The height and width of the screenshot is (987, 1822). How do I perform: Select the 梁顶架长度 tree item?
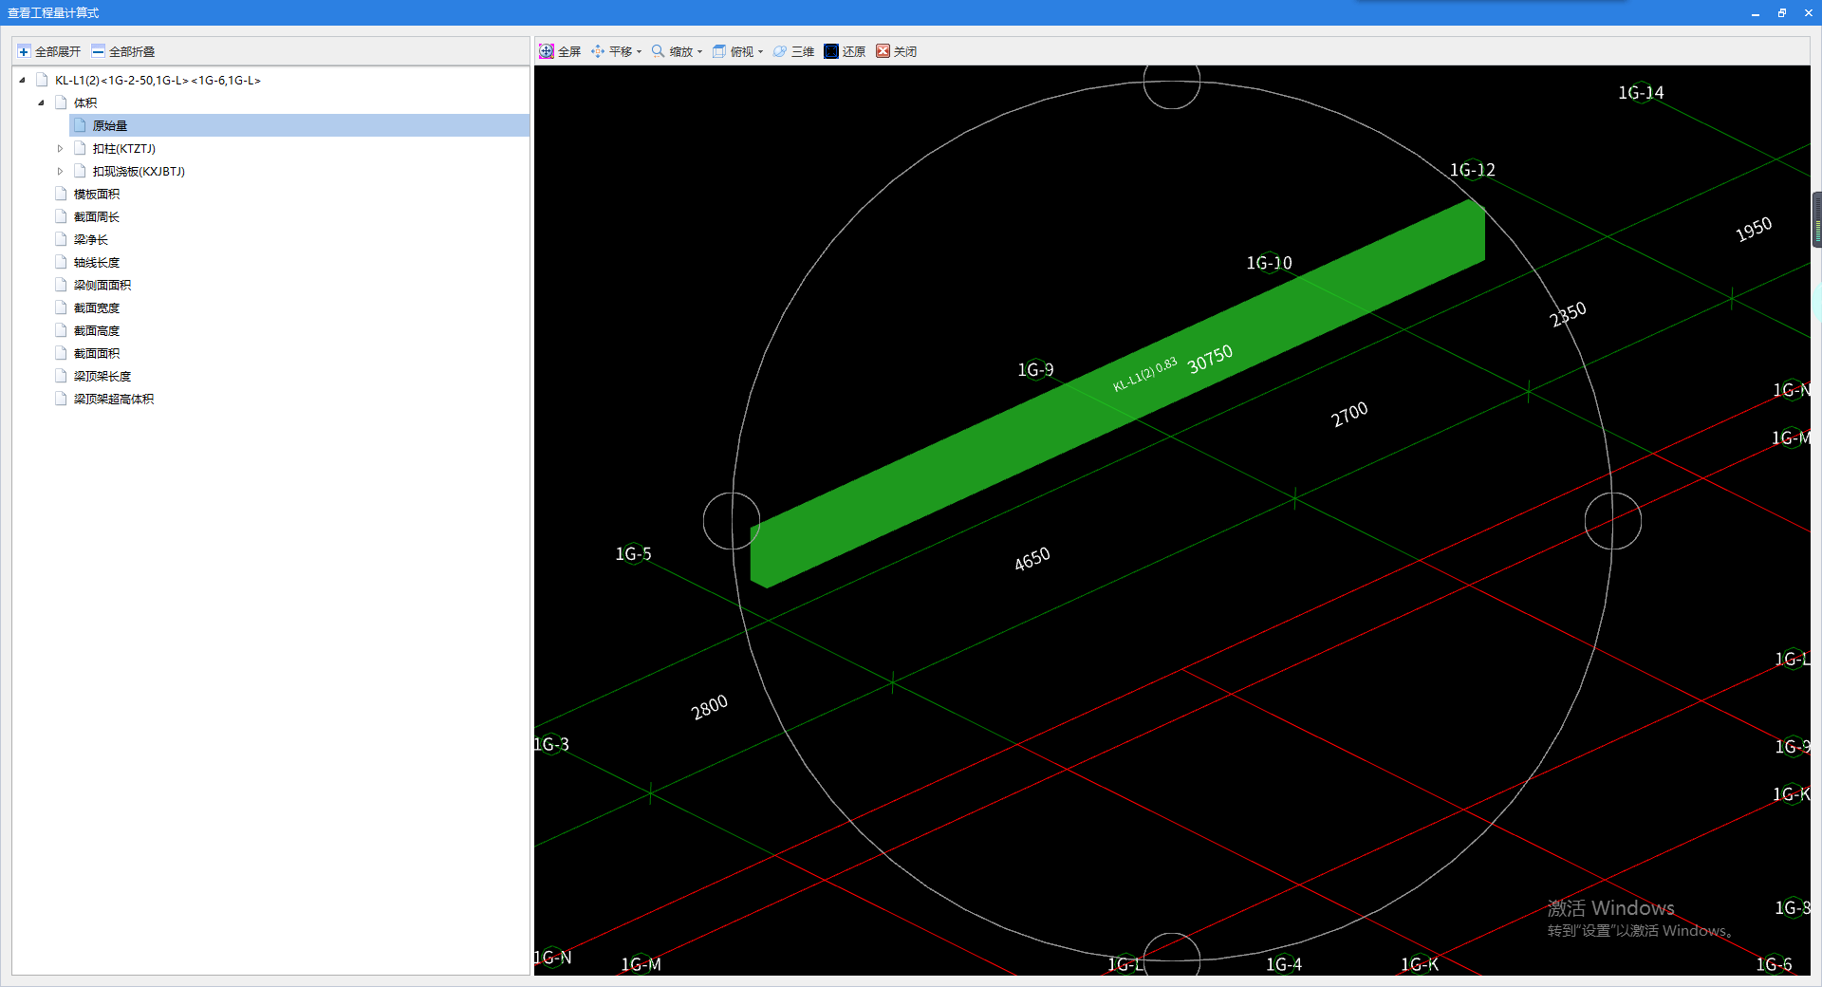[x=102, y=376]
